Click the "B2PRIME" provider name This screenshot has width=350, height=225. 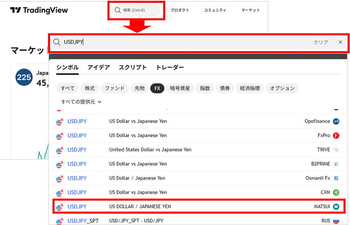coord(321,164)
